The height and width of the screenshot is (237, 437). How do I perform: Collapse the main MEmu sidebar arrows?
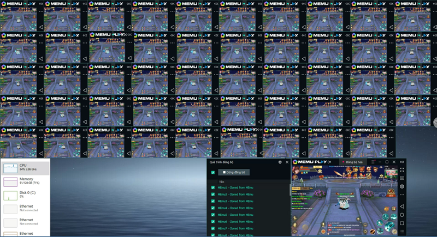click(x=402, y=162)
